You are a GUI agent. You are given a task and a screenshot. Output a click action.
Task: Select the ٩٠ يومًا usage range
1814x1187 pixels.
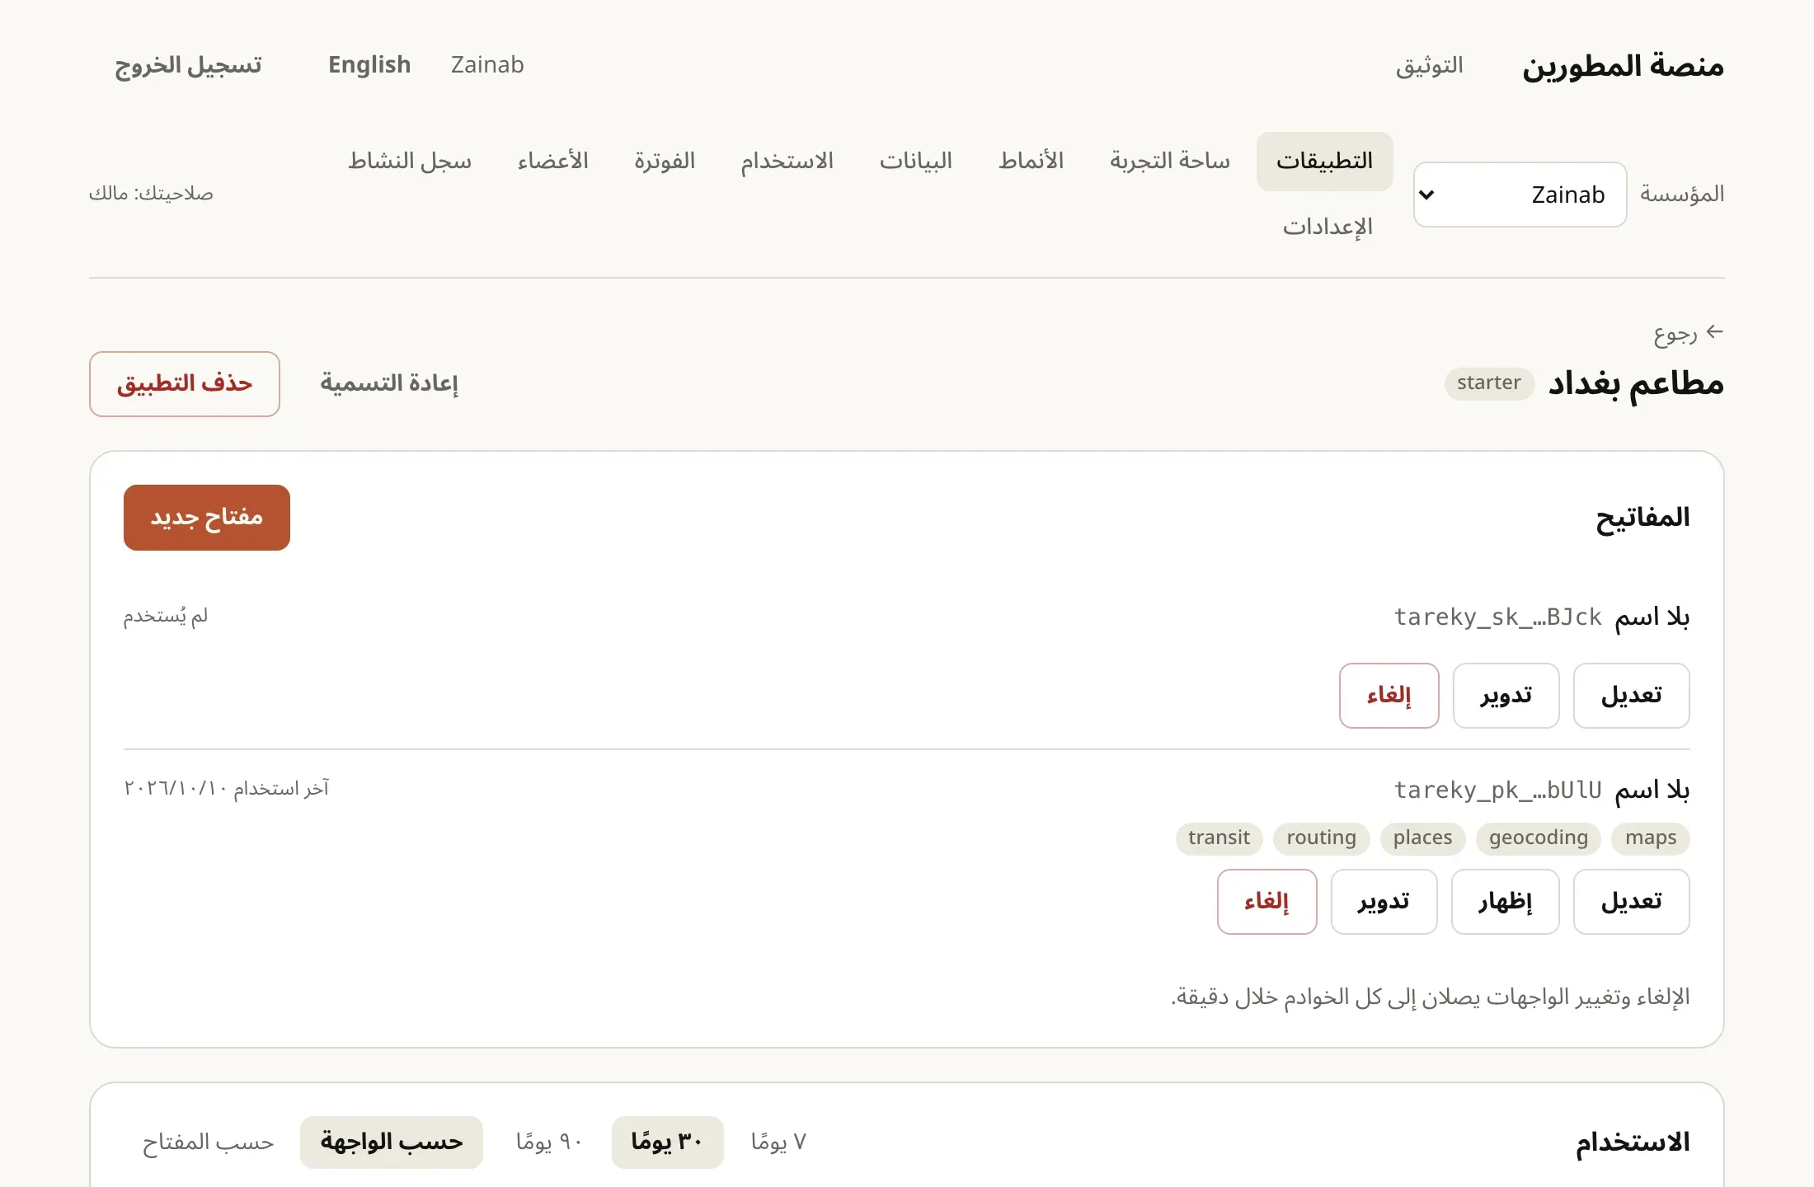[x=549, y=1142]
